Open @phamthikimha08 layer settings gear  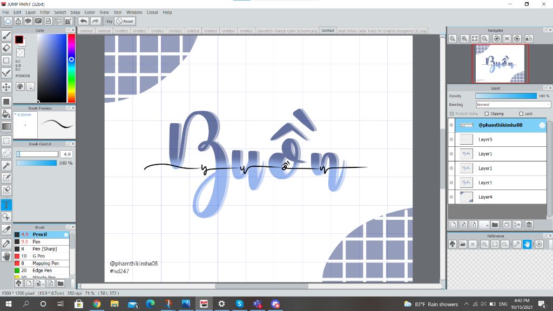tap(542, 125)
